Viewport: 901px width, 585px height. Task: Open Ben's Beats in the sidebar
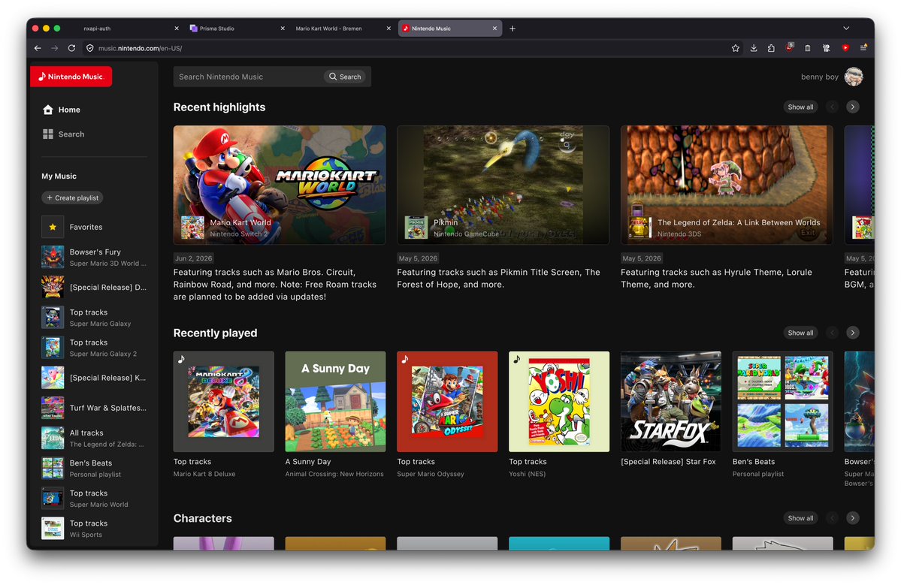coord(94,468)
